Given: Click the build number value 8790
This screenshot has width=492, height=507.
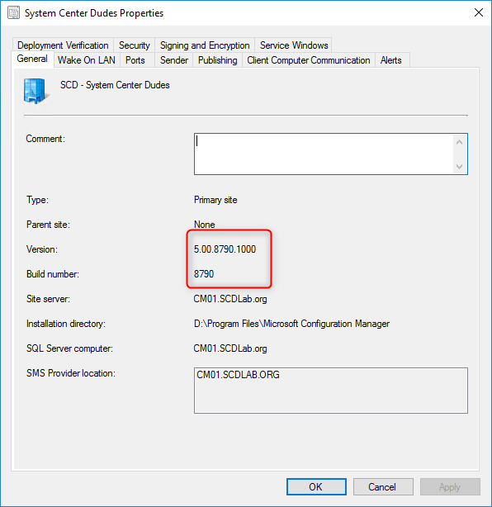Looking at the screenshot, I should pos(204,274).
